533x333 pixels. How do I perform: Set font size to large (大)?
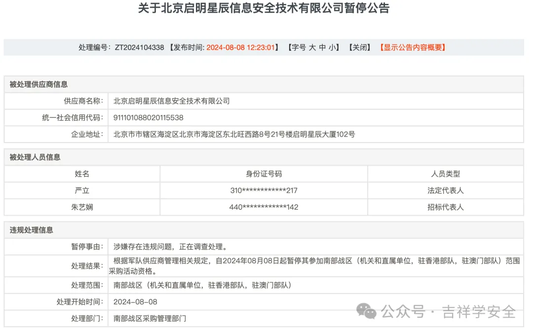pyautogui.click(x=312, y=47)
